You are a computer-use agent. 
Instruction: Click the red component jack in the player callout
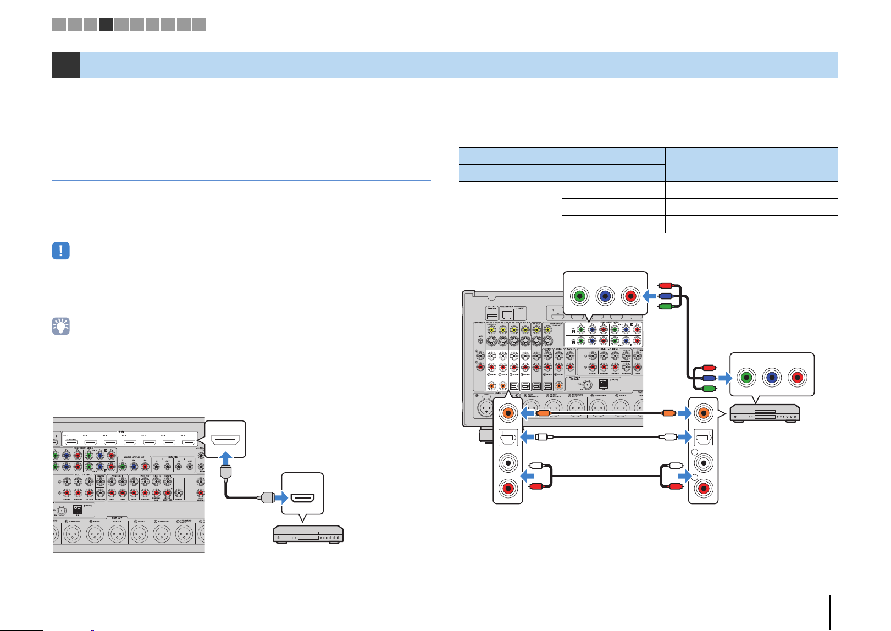coord(796,378)
